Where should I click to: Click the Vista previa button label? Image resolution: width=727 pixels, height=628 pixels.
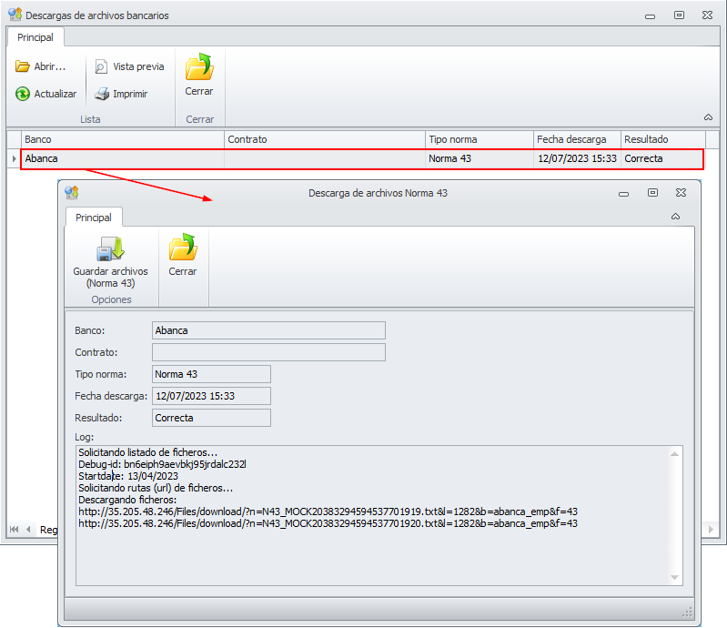coord(138,66)
